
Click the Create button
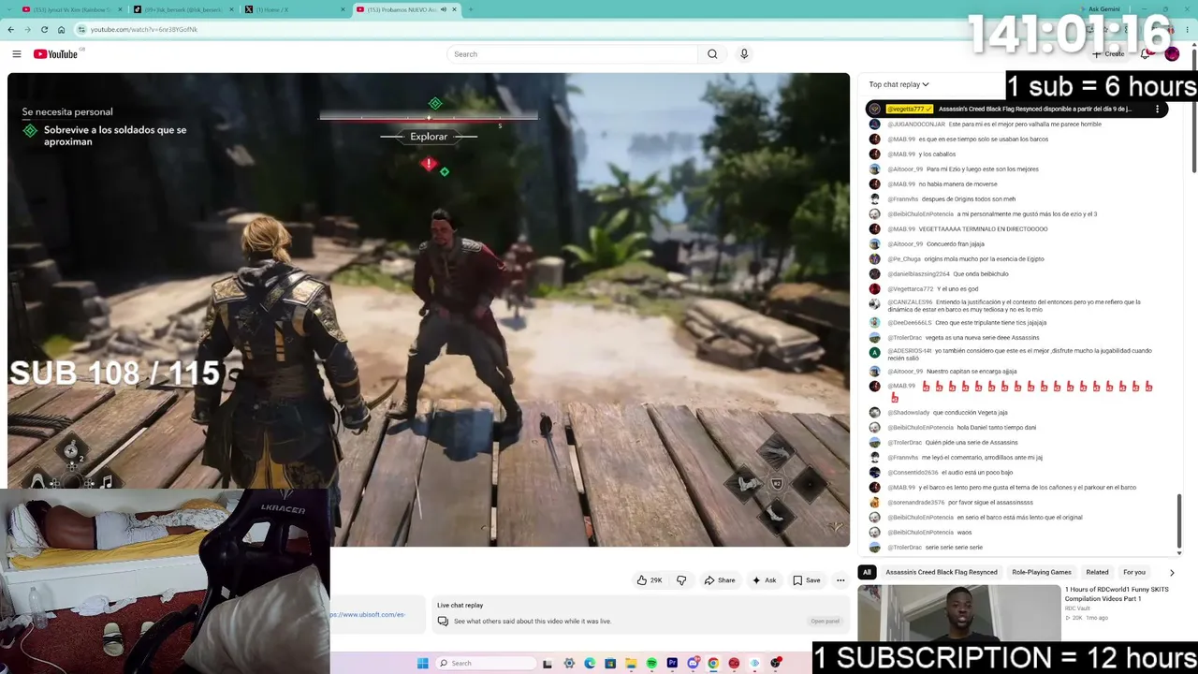pyautogui.click(x=1109, y=54)
